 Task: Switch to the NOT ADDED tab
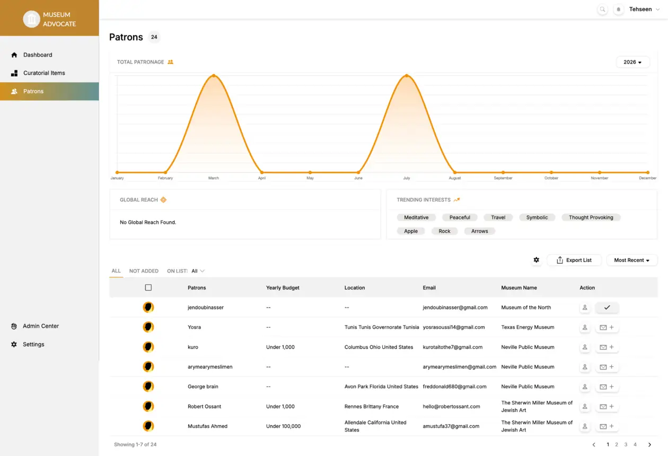(x=144, y=271)
